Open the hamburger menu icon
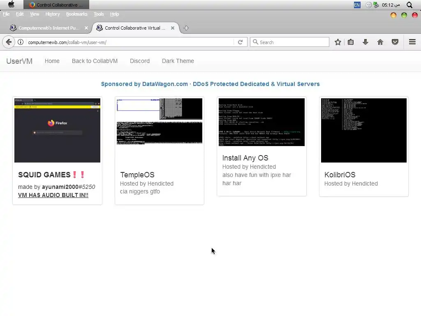The image size is (421, 316). click(412, 42)
